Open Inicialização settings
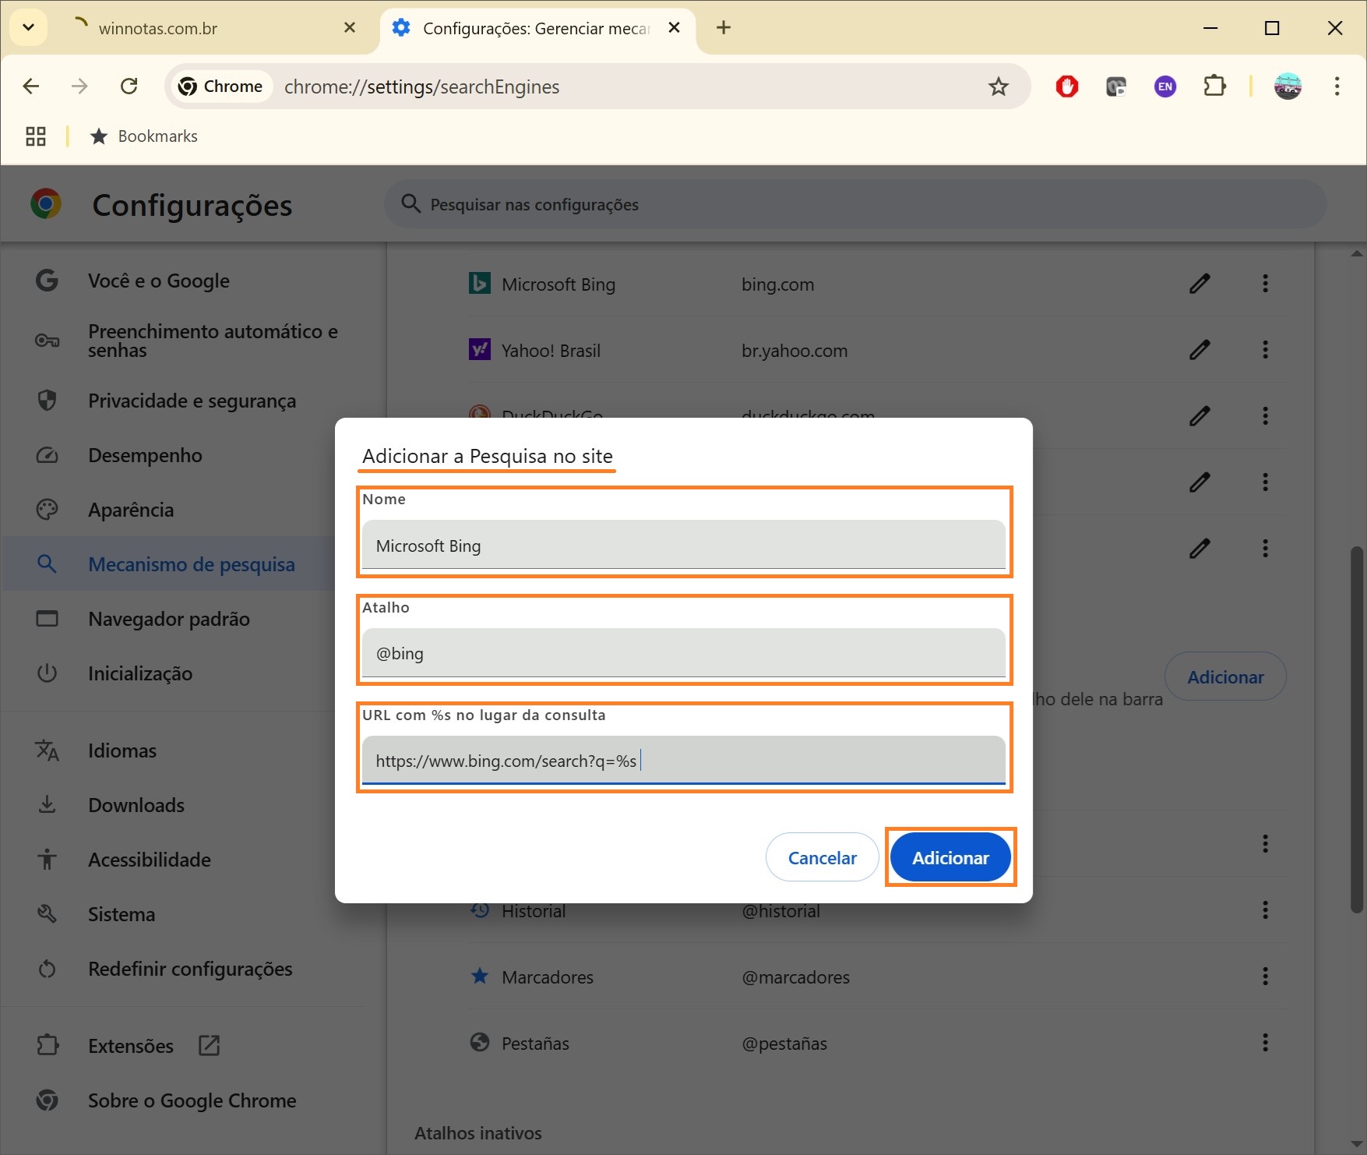 pos(140,673)
